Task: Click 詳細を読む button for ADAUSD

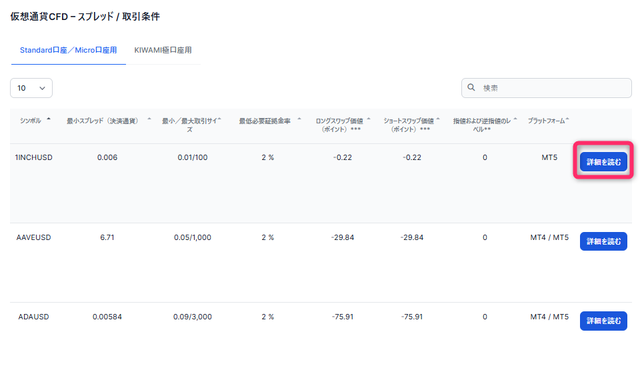Action: [x=603, y=321]
